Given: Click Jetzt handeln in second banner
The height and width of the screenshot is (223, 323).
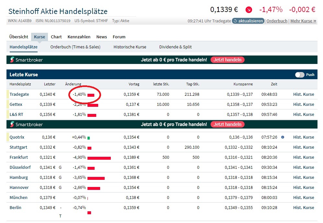Looking at the screenshot, I should (x=227, y=124).
